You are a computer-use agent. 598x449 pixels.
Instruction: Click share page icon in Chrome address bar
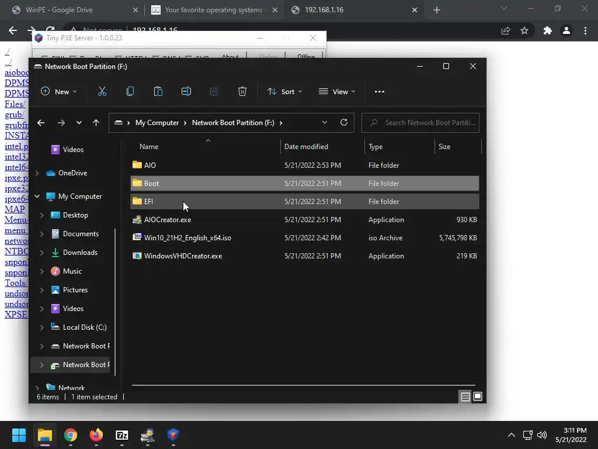(x=506, y=30)
